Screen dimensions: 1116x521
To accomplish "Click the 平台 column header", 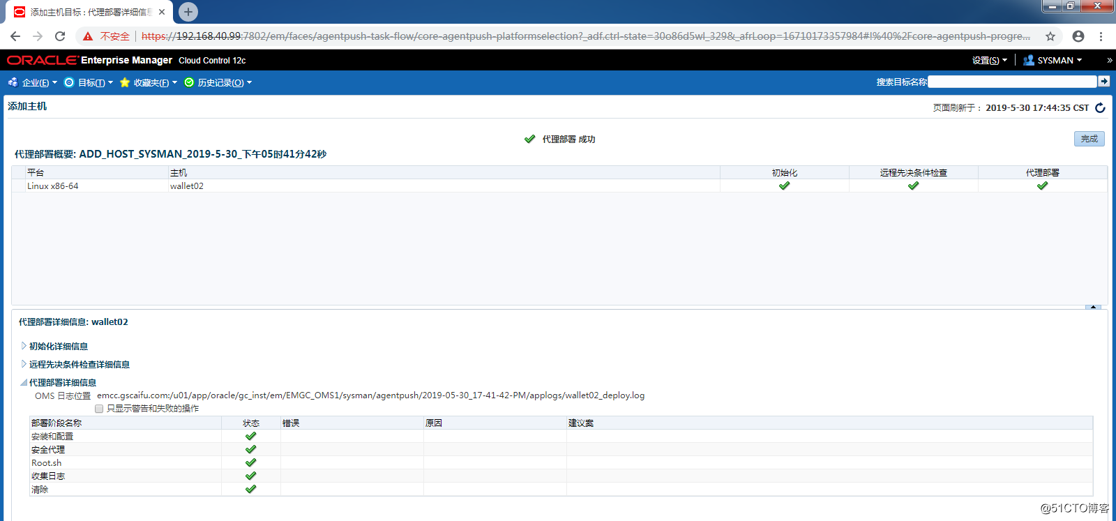I will (97, 172).
